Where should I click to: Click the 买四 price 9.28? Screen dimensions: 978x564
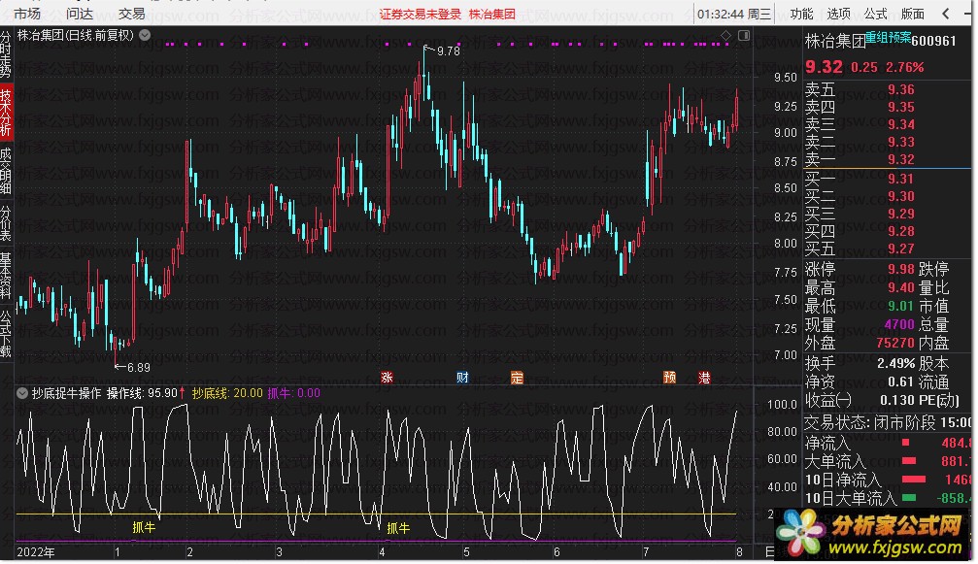(x=901, y=231)
